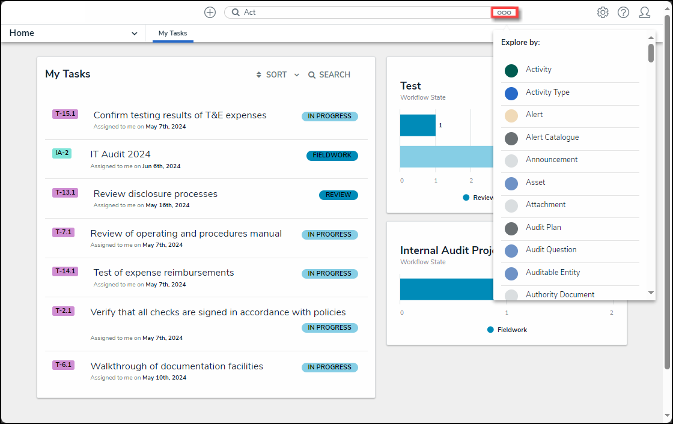Click the dark green Activity circle icon
Image resolution: width=673 pixels, height=424 pixels.
511,71
